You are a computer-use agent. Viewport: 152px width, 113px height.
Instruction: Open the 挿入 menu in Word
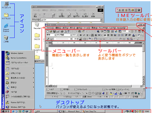click(72, 28)
